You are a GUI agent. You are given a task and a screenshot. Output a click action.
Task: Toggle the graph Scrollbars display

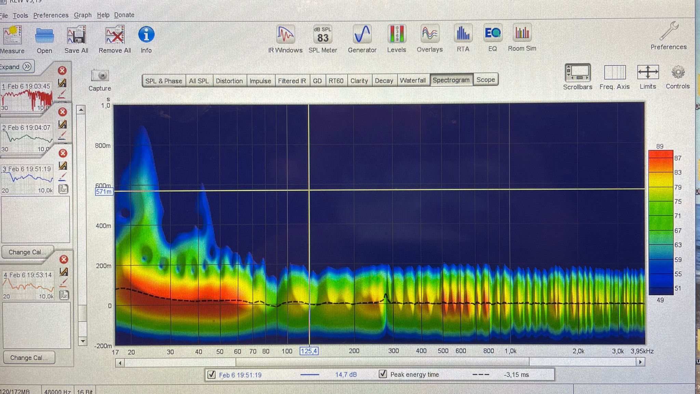578,73
